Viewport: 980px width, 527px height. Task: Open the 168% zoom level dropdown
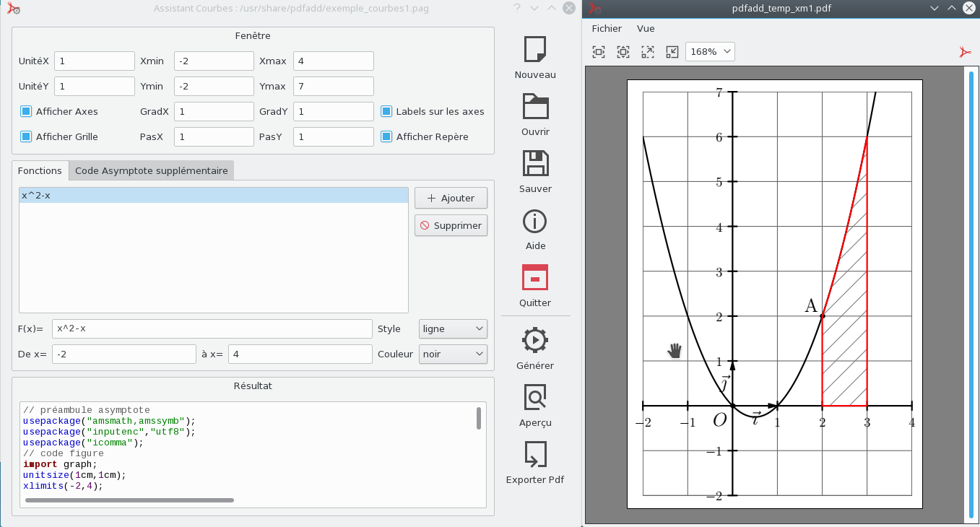(710, 52)
